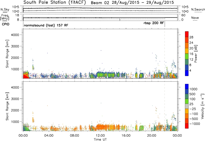Click the 'Slant Range [km]' label of velocity panel
The height and width of the screenshot is (141, 205).
7,106
